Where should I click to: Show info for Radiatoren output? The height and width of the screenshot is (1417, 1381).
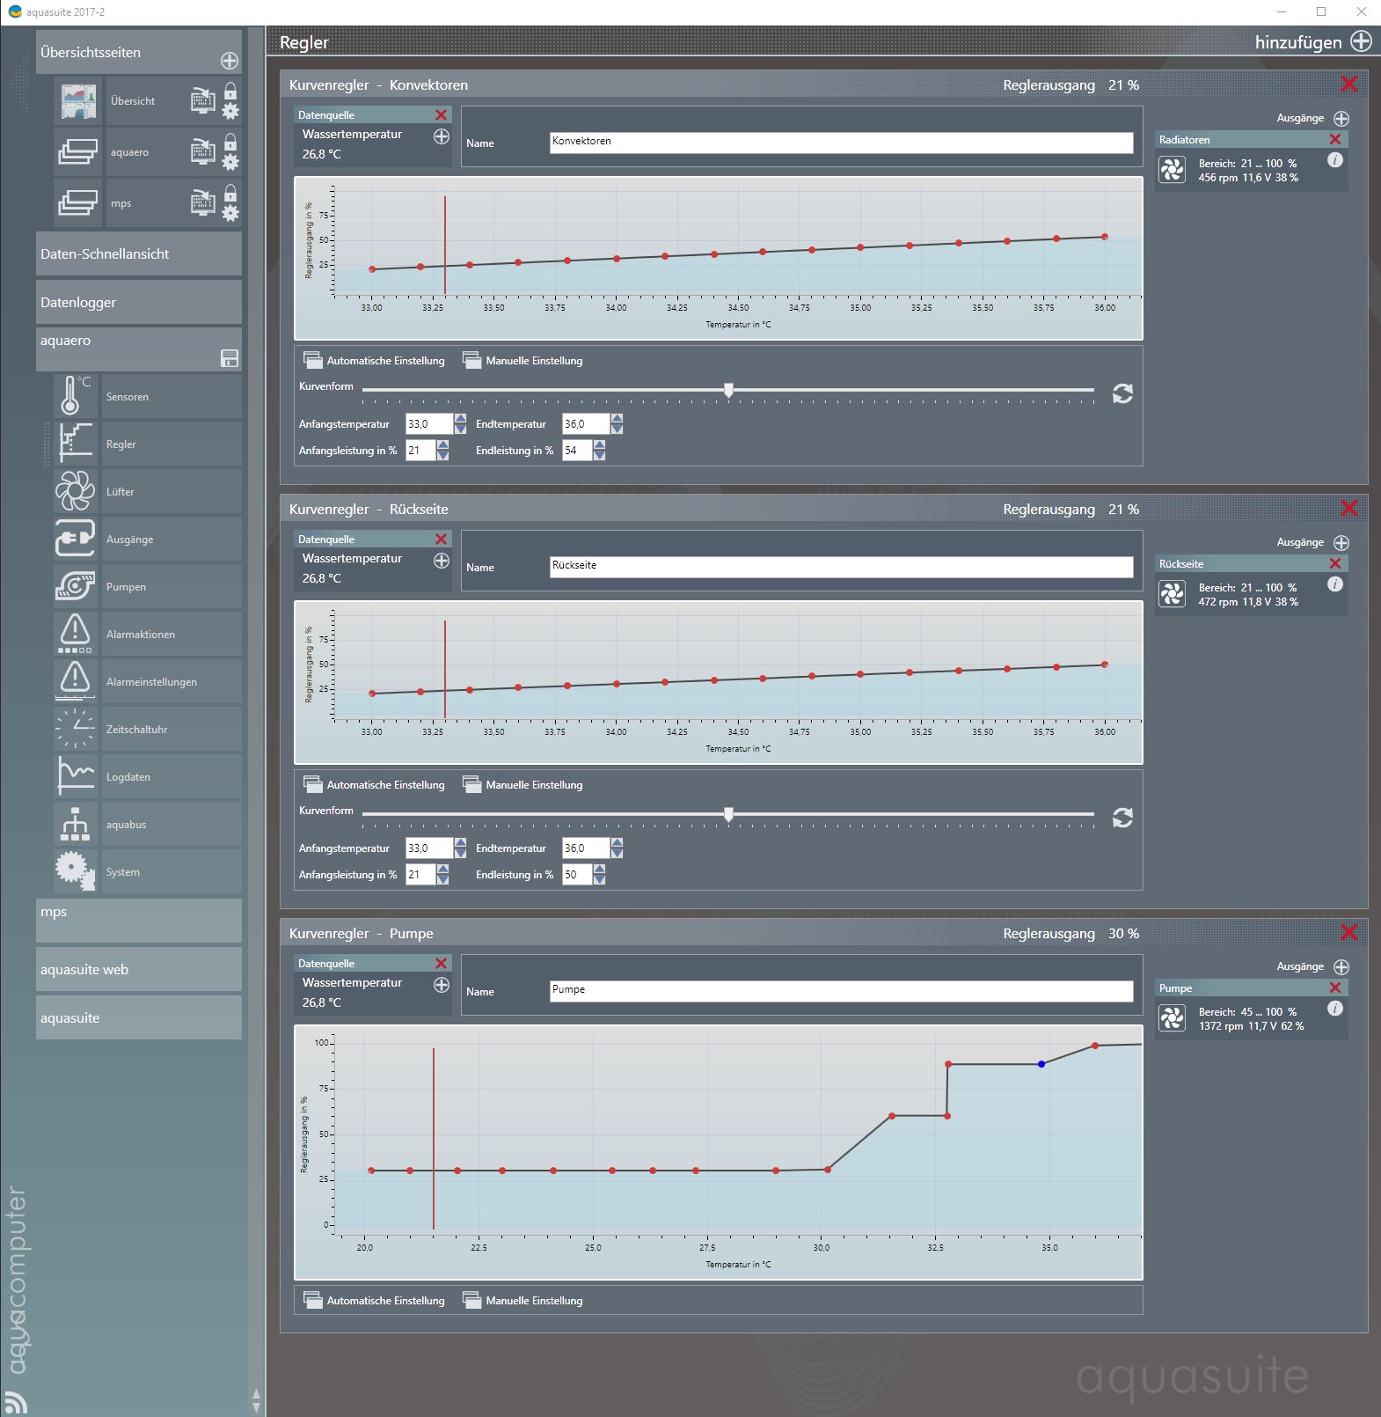click(1335, 160)
